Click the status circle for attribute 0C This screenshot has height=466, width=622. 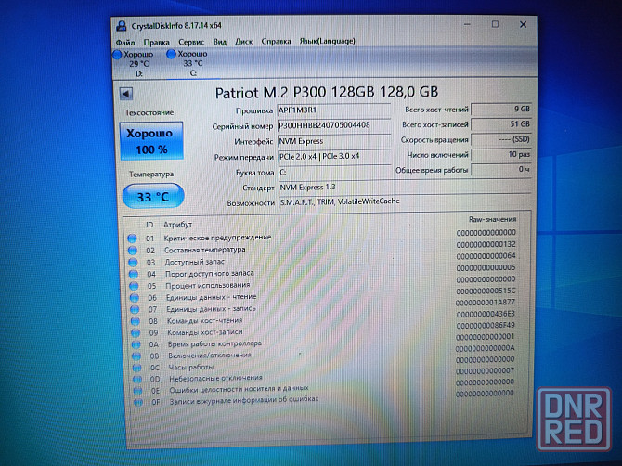click(136, 368)
